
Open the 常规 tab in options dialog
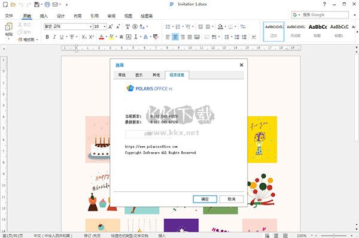pyautogui.click(x=122, y=75)
